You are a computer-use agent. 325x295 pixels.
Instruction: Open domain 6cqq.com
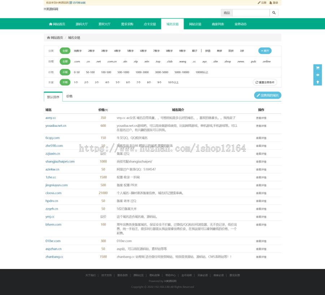pos(52,138)
